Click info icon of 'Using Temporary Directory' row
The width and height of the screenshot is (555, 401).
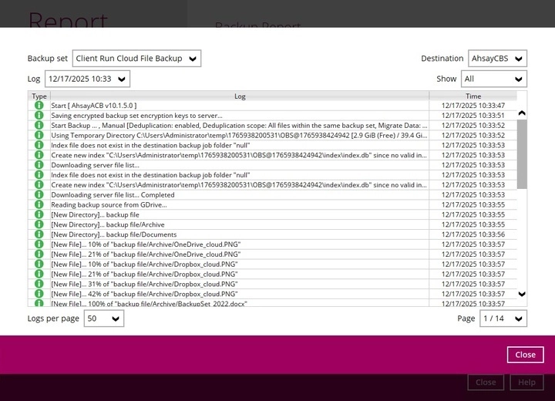point(39,135)
